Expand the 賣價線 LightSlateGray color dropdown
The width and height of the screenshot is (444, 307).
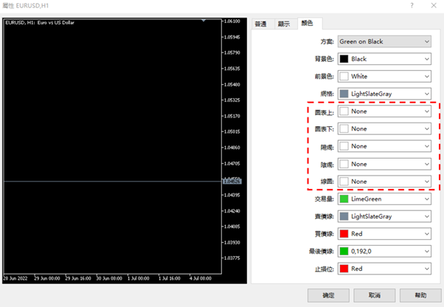pyautogui.click(x=384, y=216)
